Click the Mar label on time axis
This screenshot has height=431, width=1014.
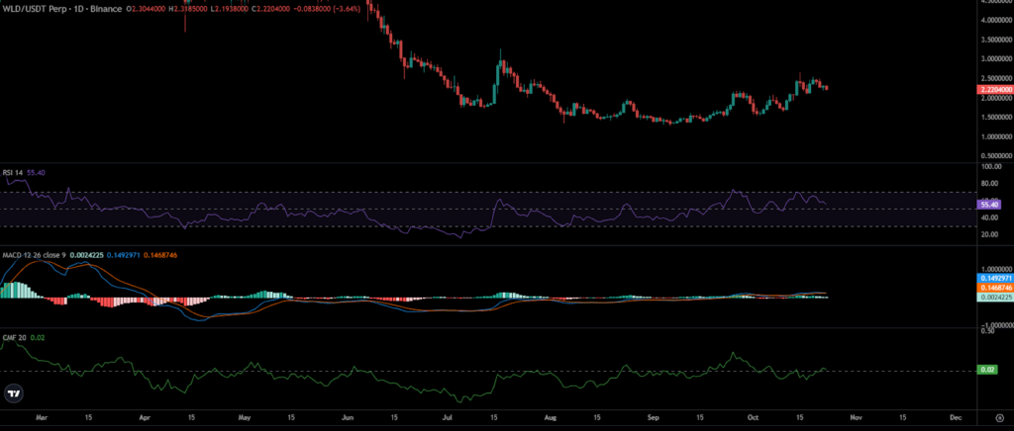click(x=44, y=417)
